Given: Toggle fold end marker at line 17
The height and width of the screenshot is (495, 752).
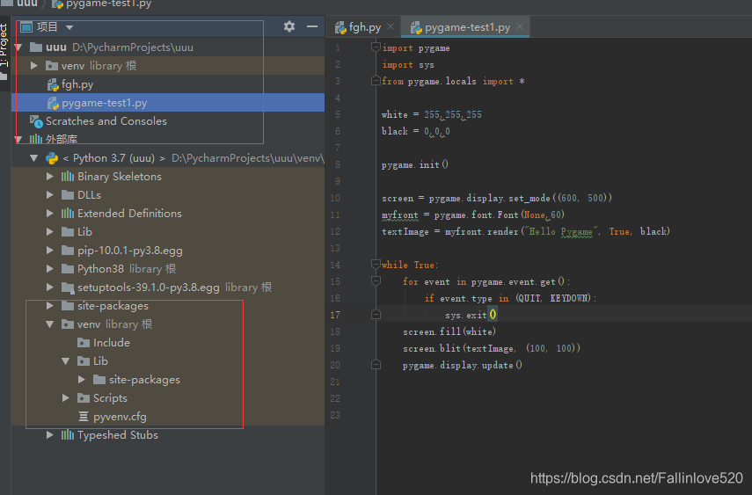Looking at the screenshot, I should coord(376,315).
